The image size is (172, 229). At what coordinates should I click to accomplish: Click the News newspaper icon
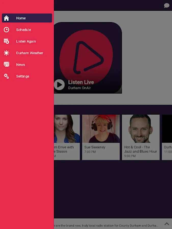[6, 64]
